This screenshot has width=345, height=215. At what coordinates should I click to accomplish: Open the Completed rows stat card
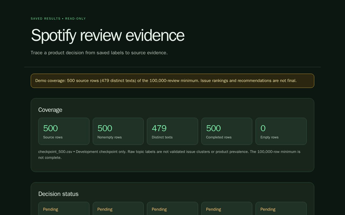227,131
